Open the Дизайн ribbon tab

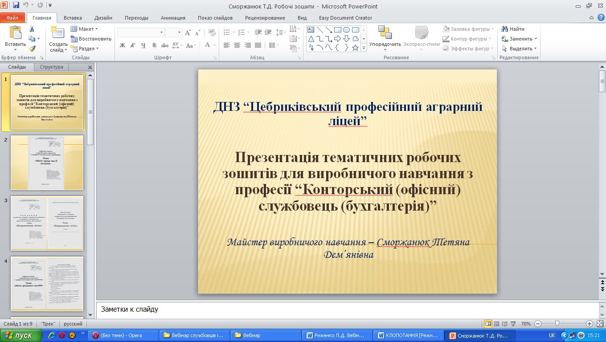click(x=103, y=18)
